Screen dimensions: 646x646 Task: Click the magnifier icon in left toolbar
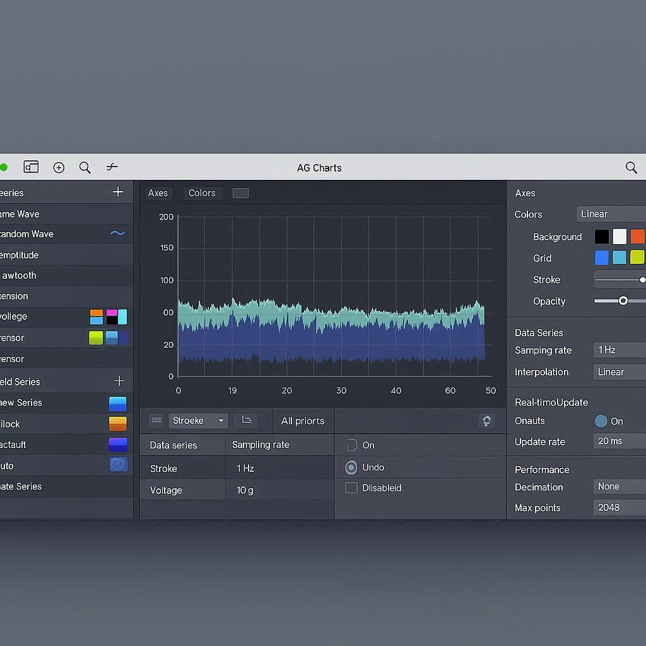[x=85, y=167]
